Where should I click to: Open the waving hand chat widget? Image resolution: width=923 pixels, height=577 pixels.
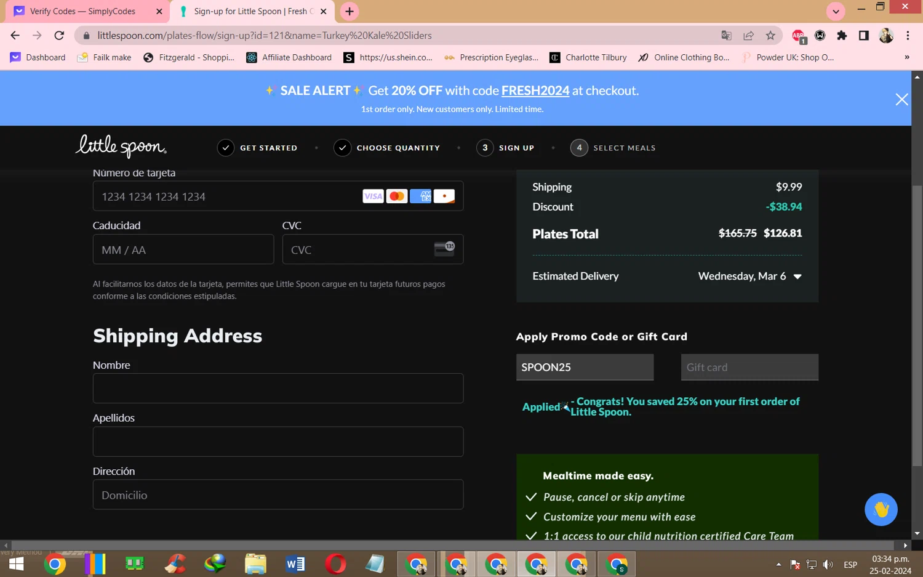(x=881, y=509)
